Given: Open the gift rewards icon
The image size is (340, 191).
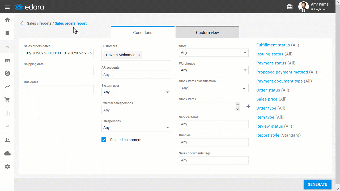Looking at the screenshot, I should (x=290, y=7).
